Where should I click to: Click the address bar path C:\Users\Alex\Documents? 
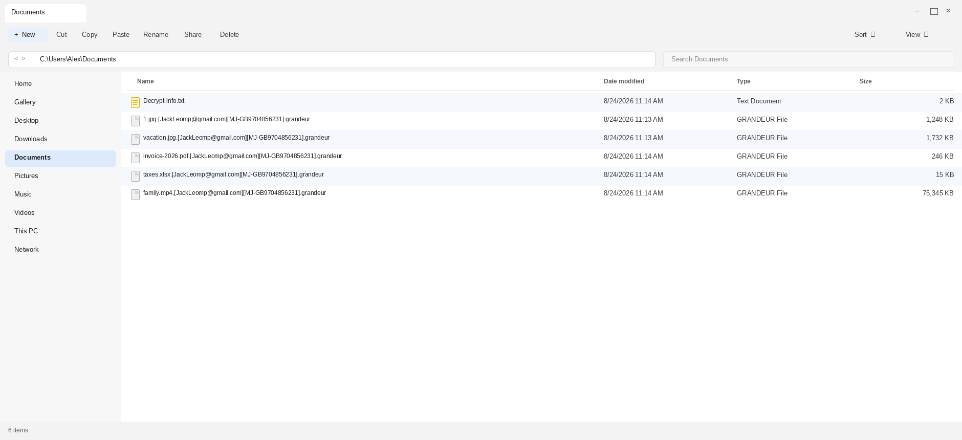pos(78,59)
